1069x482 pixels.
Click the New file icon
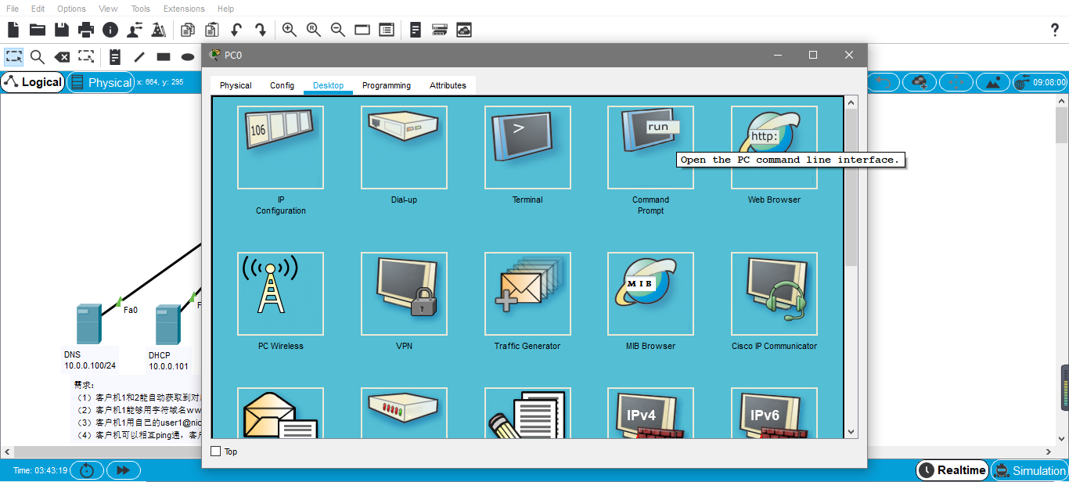point(13,30)
